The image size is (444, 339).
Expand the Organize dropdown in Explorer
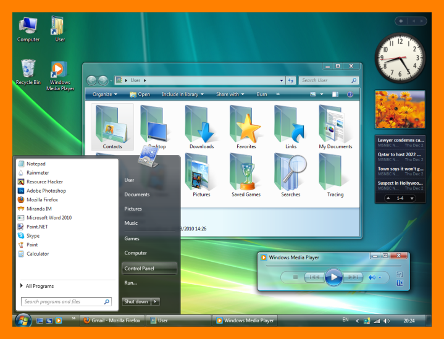105,94
